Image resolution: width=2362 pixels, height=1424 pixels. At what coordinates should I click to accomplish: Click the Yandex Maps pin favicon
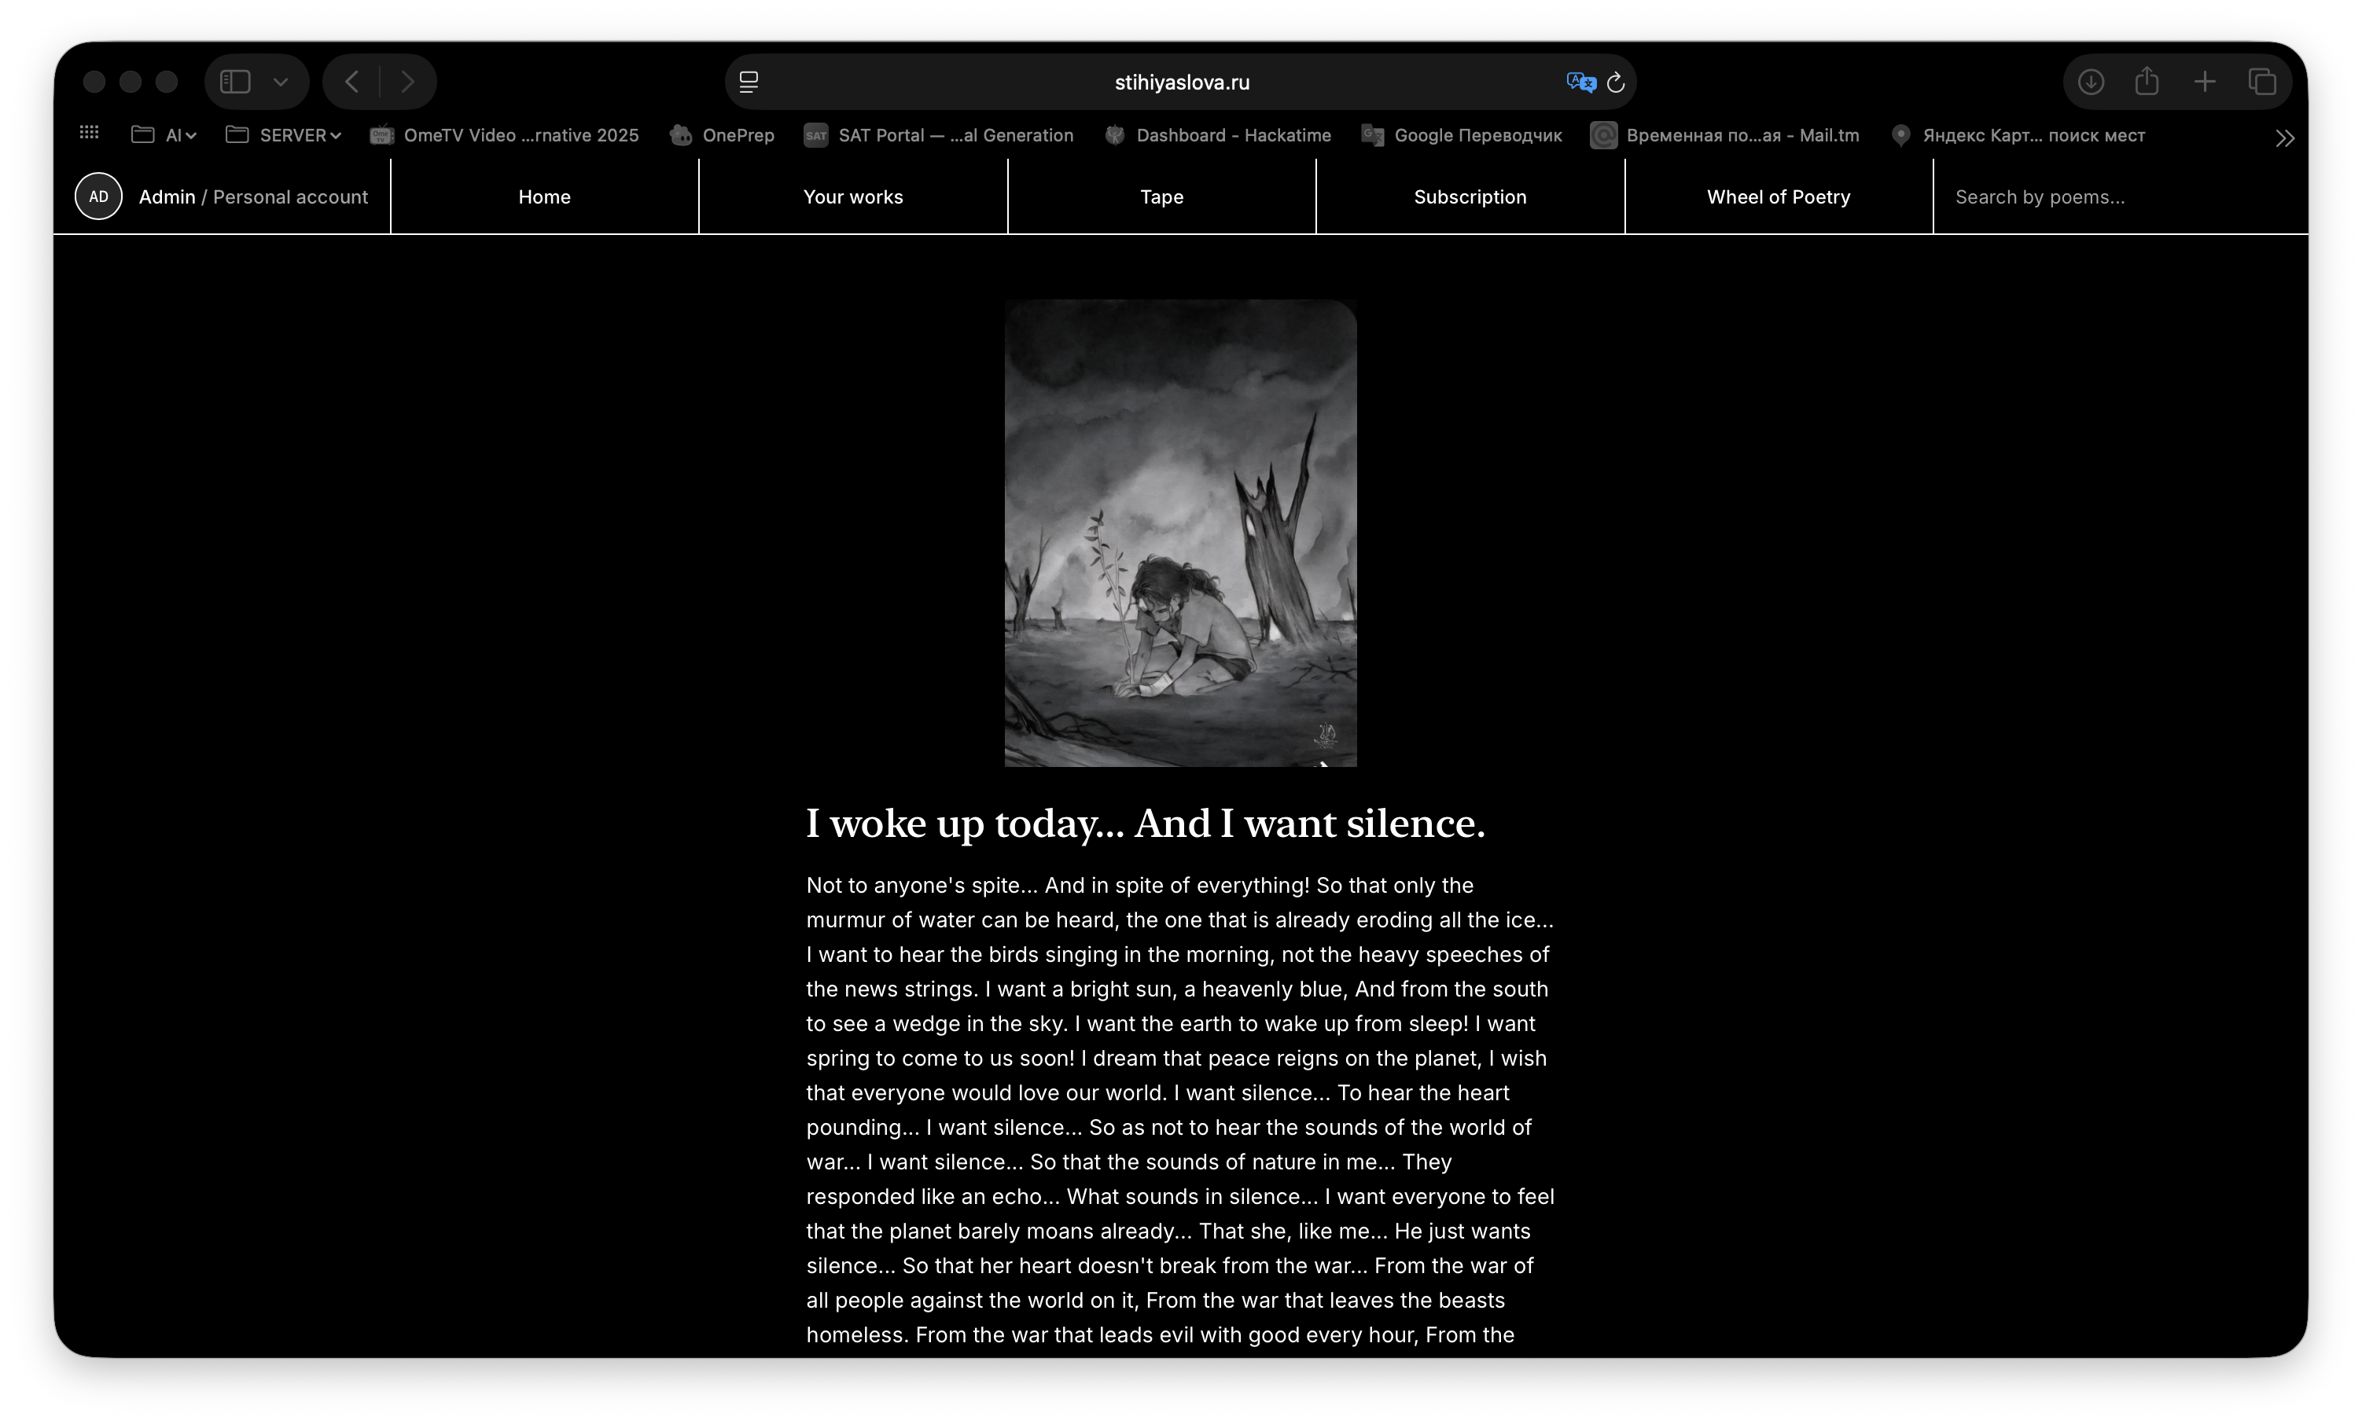point(1901,135)
